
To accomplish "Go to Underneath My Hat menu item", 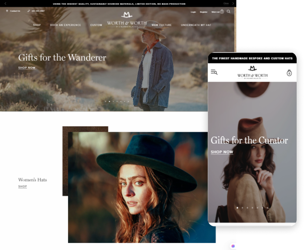I will [x=196, y=25].
